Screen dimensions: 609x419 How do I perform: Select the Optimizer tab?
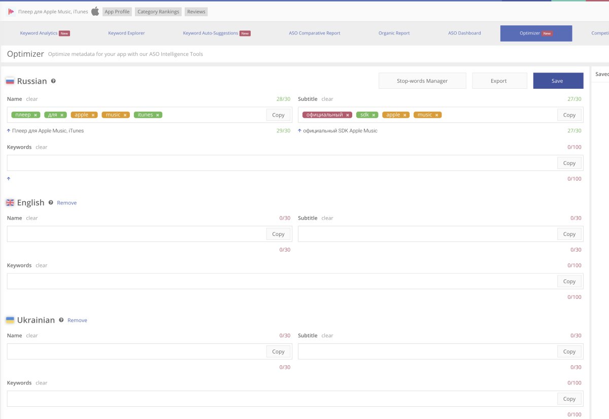pyautogui.click(x=536, y=33)
